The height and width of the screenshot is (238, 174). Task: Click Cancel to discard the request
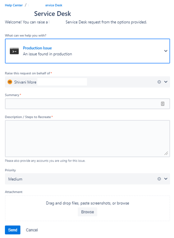(x=32, y=230)
